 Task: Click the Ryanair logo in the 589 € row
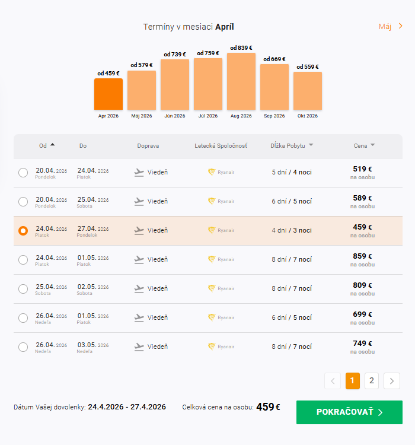tap(212, 202)
